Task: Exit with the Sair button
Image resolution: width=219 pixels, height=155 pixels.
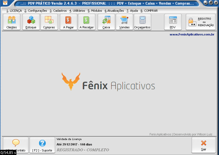Action: pyautogui.click(x=203, y=145)
